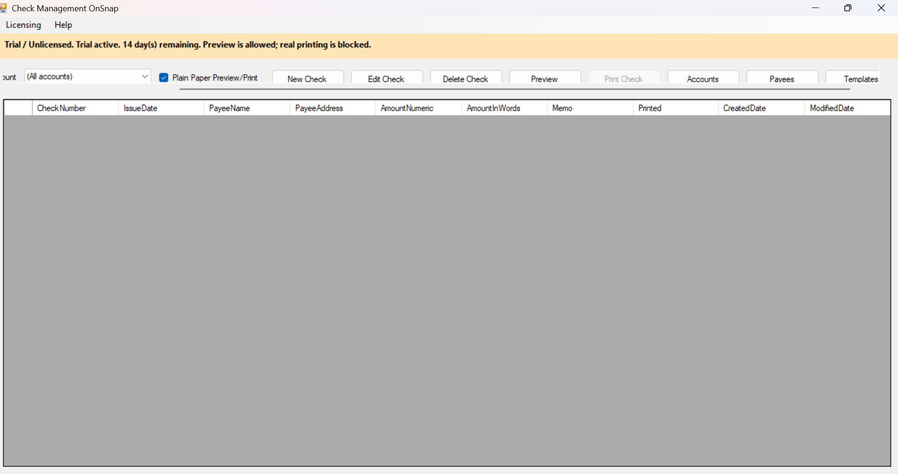Create a New Check

tap(308, 79)
